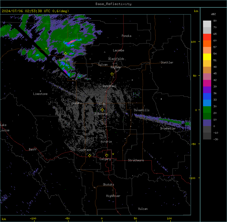Click the RockyMH label
The width and height of the screenshot is (227, 222).
(x=65, y=60)
